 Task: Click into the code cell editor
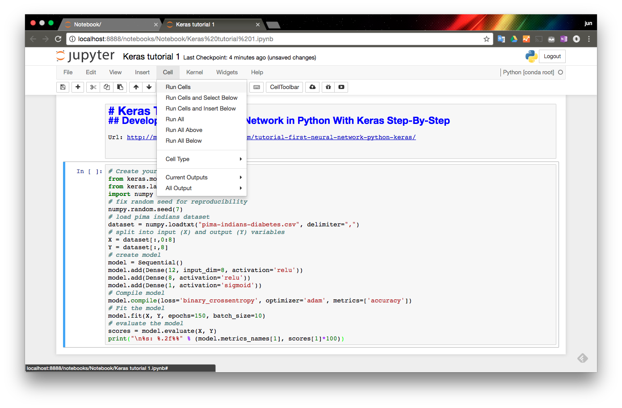(x=331, y=255)
